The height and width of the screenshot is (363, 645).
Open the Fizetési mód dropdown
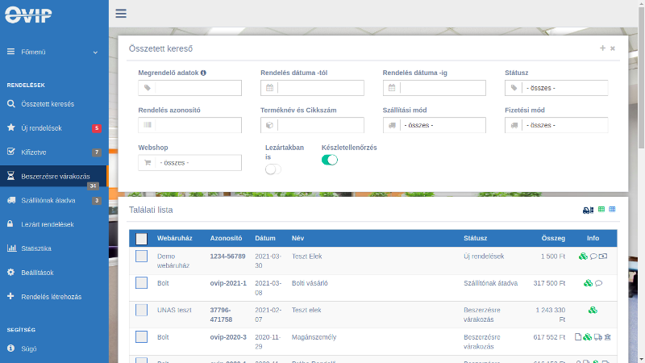[x=556, y=125]
